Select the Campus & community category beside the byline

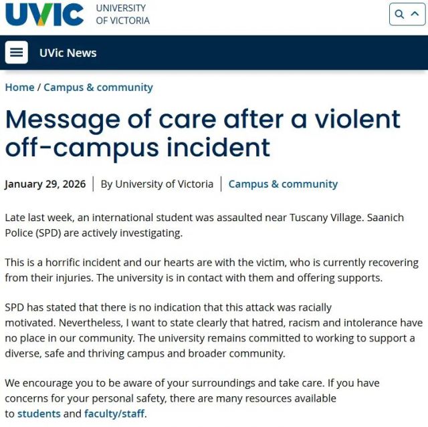(283, 184)
